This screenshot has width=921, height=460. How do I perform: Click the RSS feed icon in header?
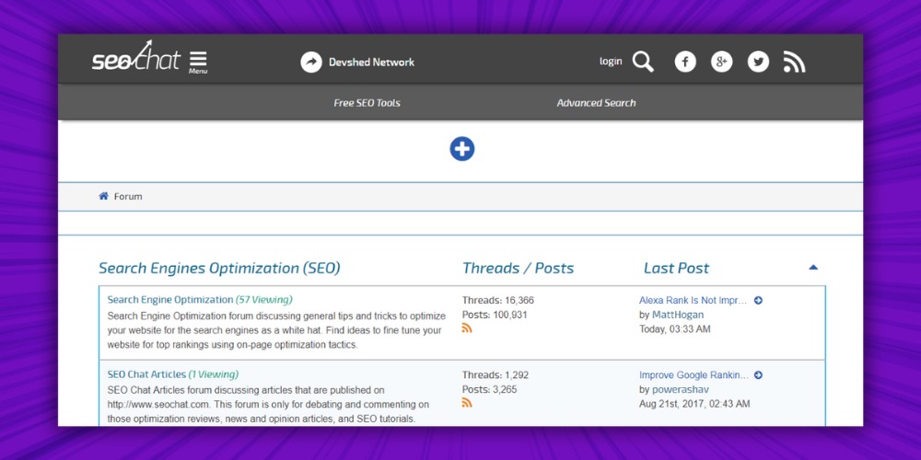(x=794, y=62)
